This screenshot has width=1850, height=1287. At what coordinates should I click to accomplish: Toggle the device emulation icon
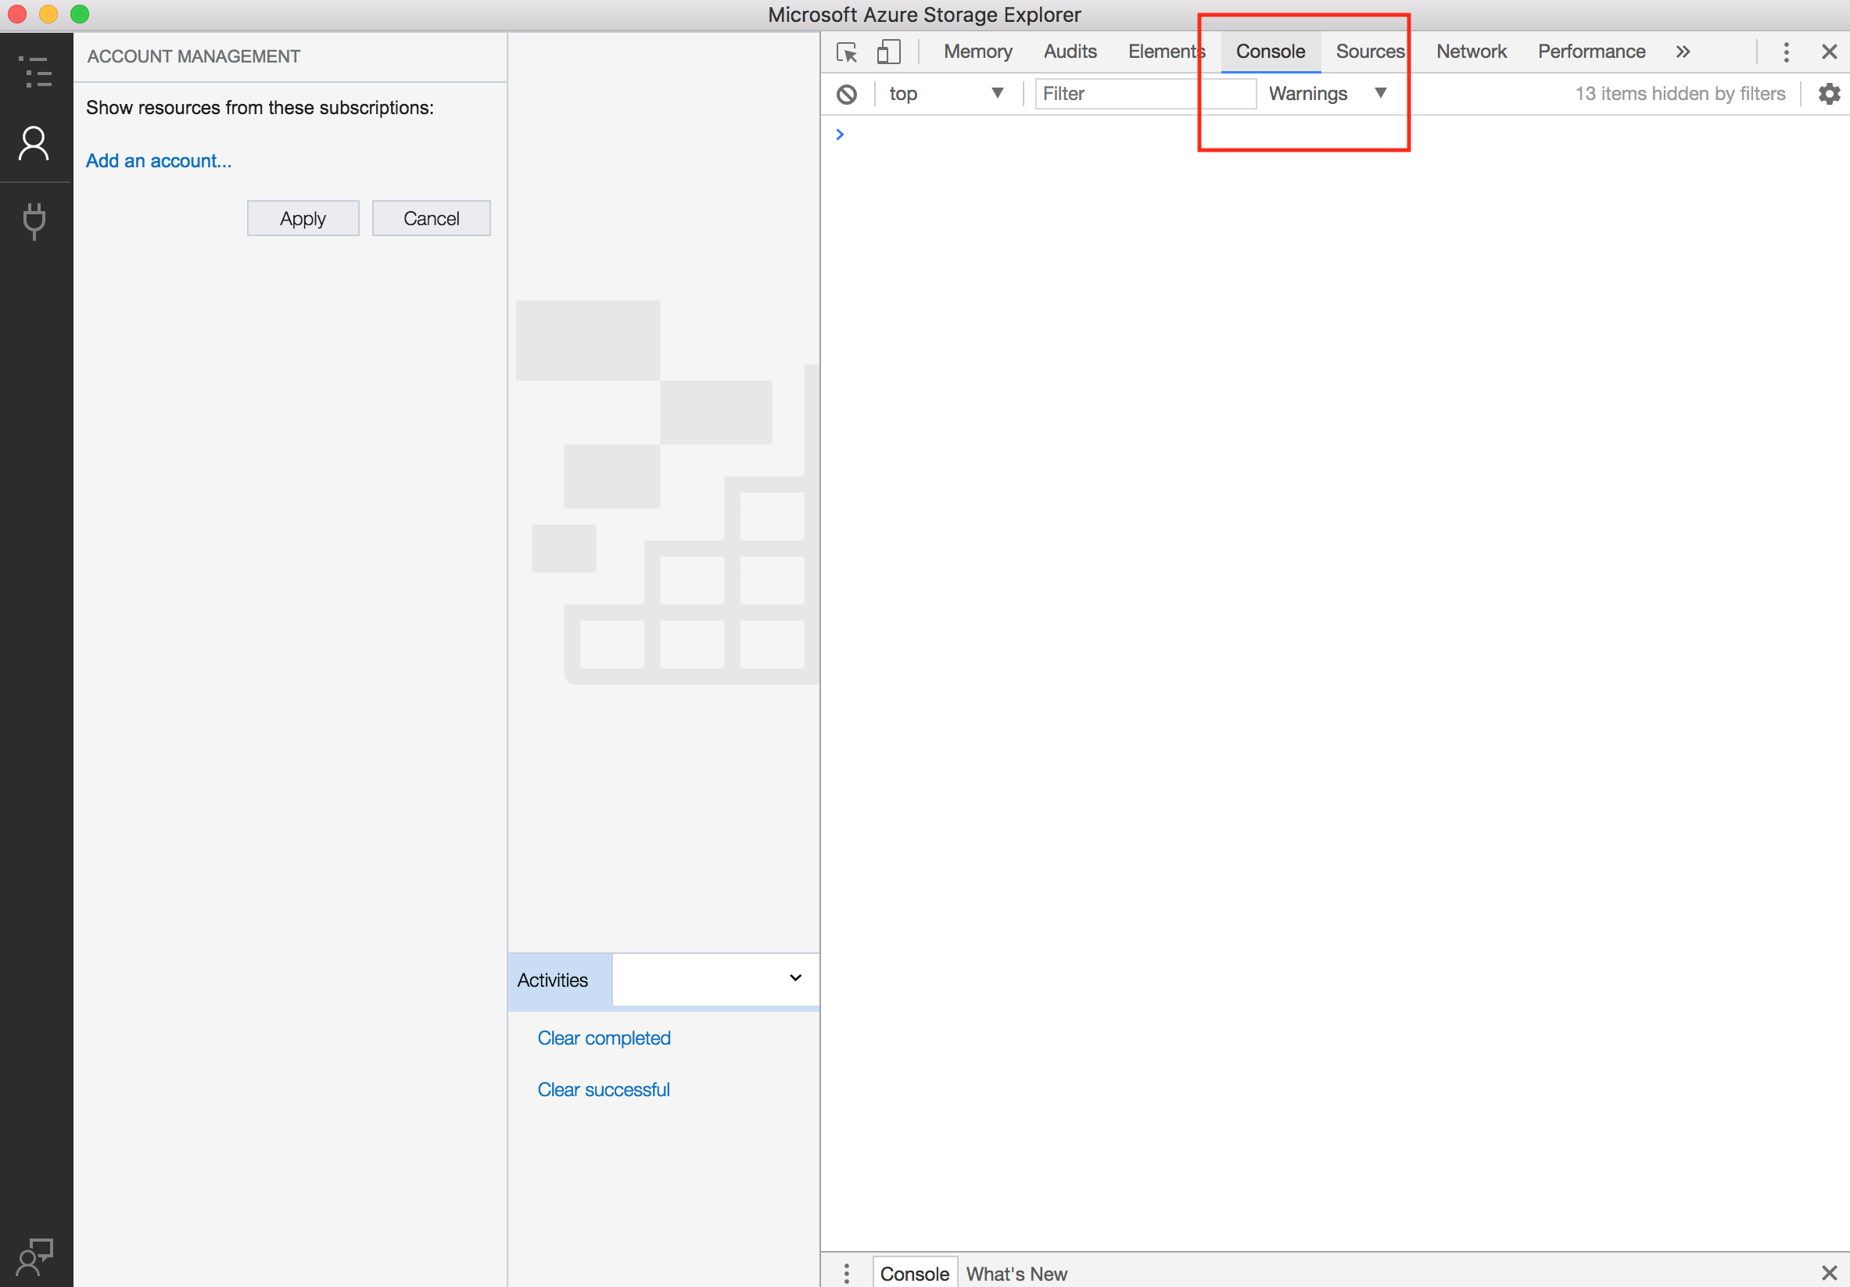(x=889, y=52)
